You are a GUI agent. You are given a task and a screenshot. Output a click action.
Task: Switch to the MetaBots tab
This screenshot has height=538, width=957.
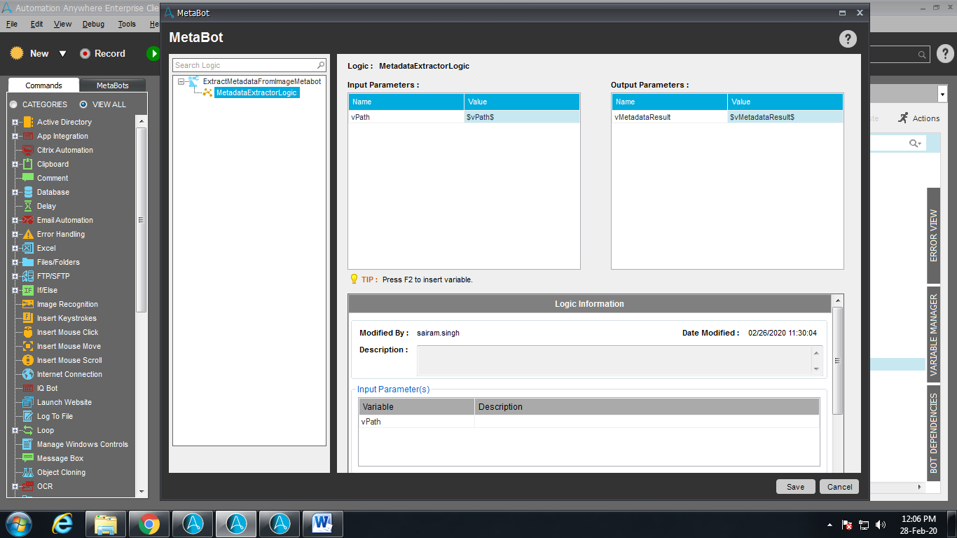point(113,85)
